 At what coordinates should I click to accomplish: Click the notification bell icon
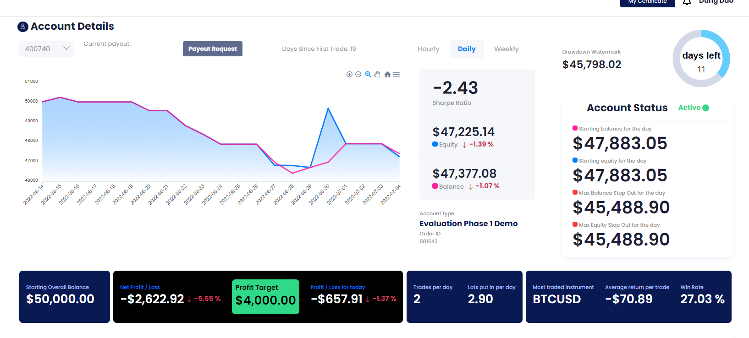click(687, 2)
